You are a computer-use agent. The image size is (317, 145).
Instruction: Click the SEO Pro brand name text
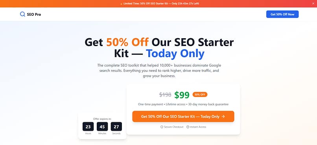point(34,14)
